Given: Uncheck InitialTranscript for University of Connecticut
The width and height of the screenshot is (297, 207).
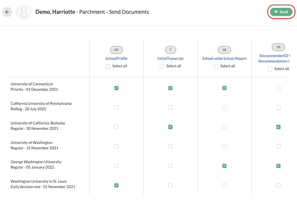Looking at the screenshot, I should point(170,88).
